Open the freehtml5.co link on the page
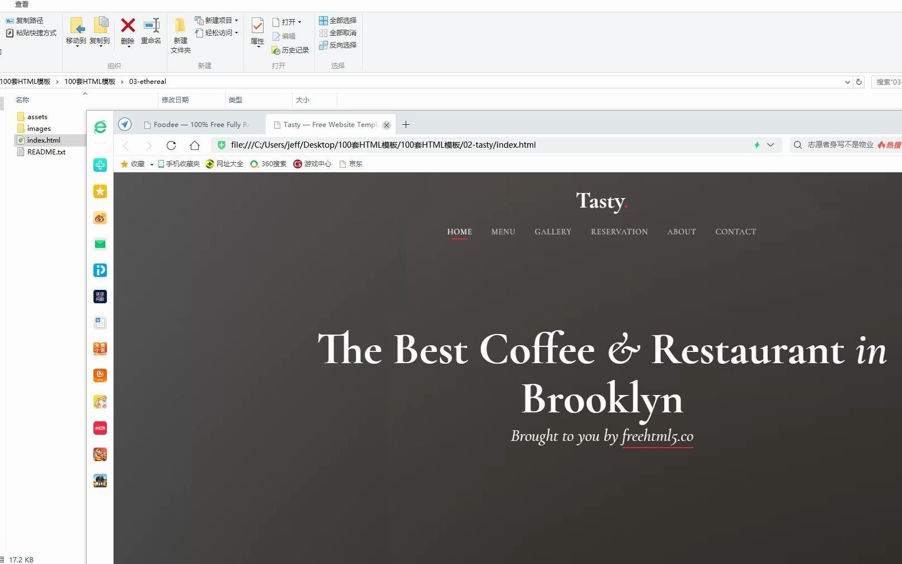The width and height of the screenshot is (902, 564). (x=657, y=436)
